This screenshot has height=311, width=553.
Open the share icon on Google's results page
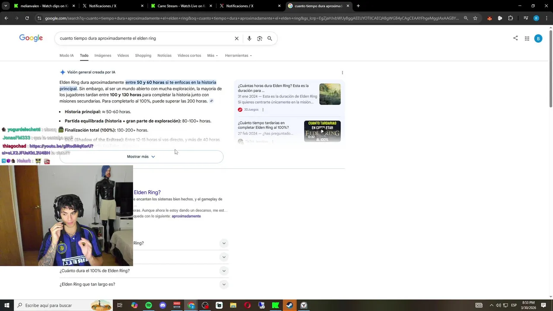click(515, 38)
